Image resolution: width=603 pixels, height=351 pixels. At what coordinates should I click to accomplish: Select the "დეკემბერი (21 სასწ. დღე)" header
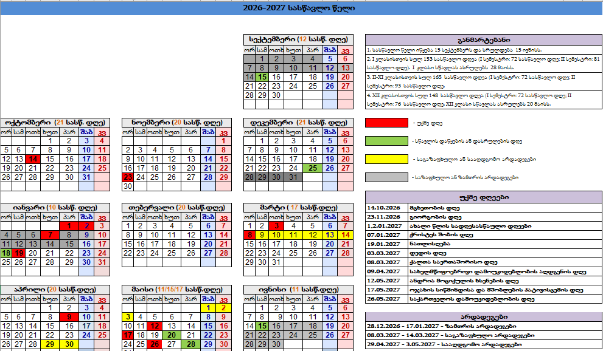[298, 123]
